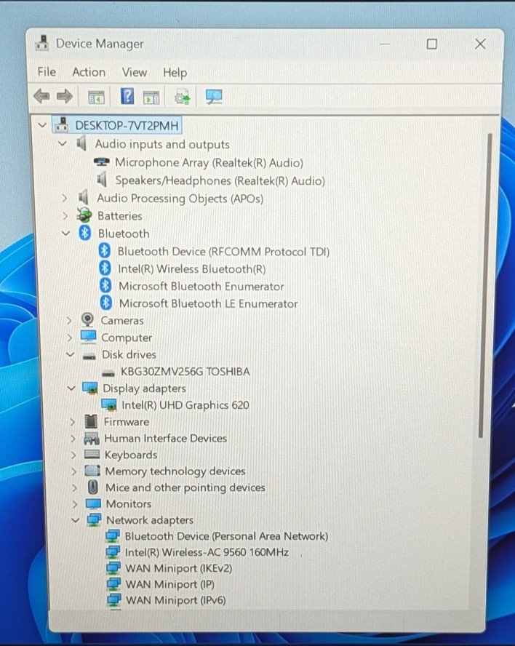Expand the Keyboards category
The image size is (515, 646).
point(73,455)
